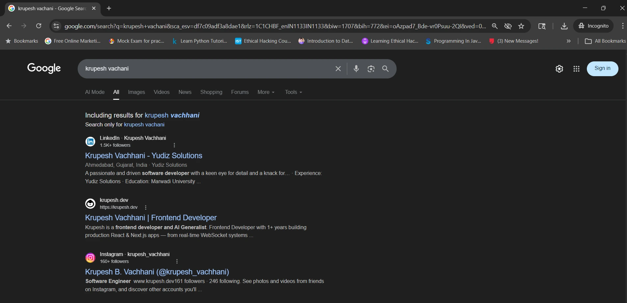Search only for krupesh vachani link

click(144, 125)
